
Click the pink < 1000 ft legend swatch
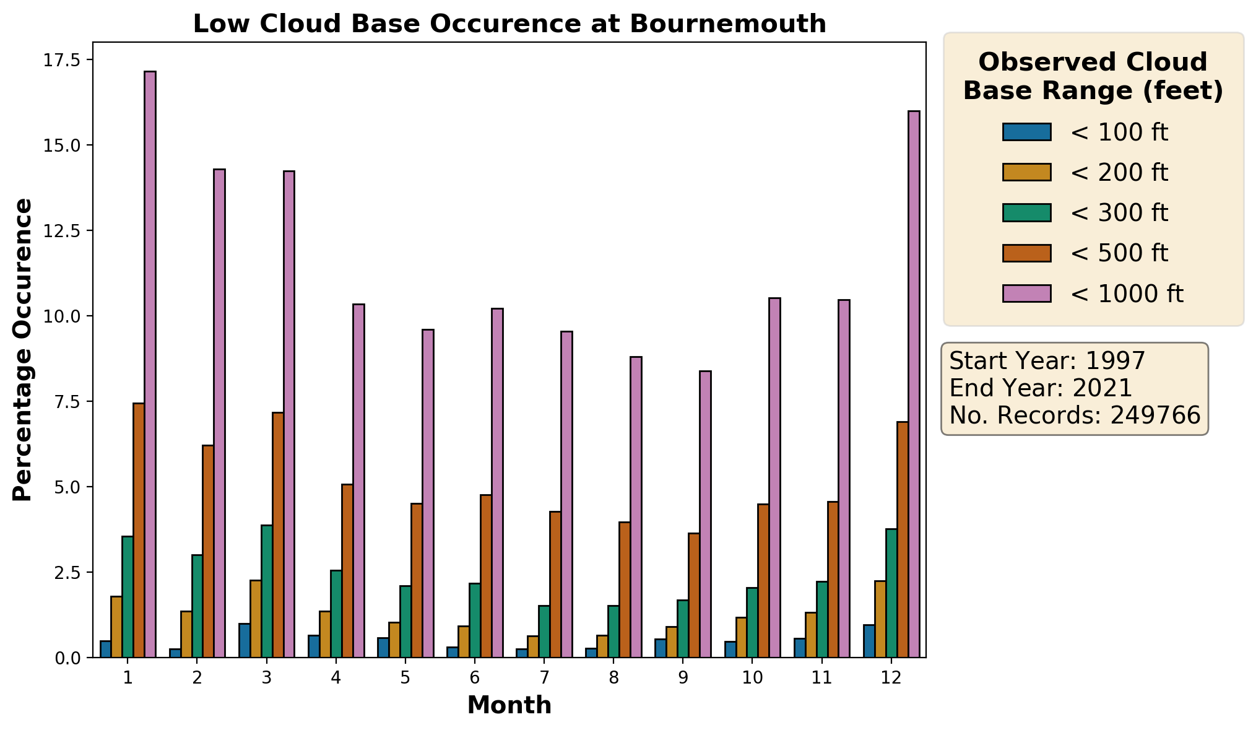[1026, 293]
